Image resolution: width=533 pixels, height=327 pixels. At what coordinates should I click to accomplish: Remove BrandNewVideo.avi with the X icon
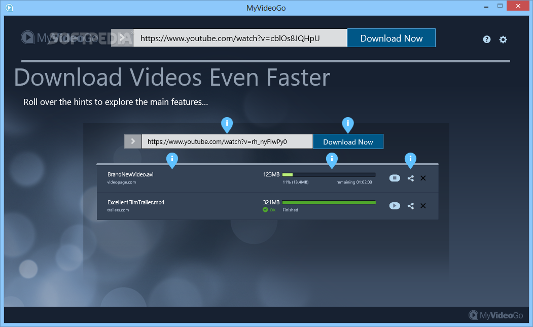[x=423, y=178]
